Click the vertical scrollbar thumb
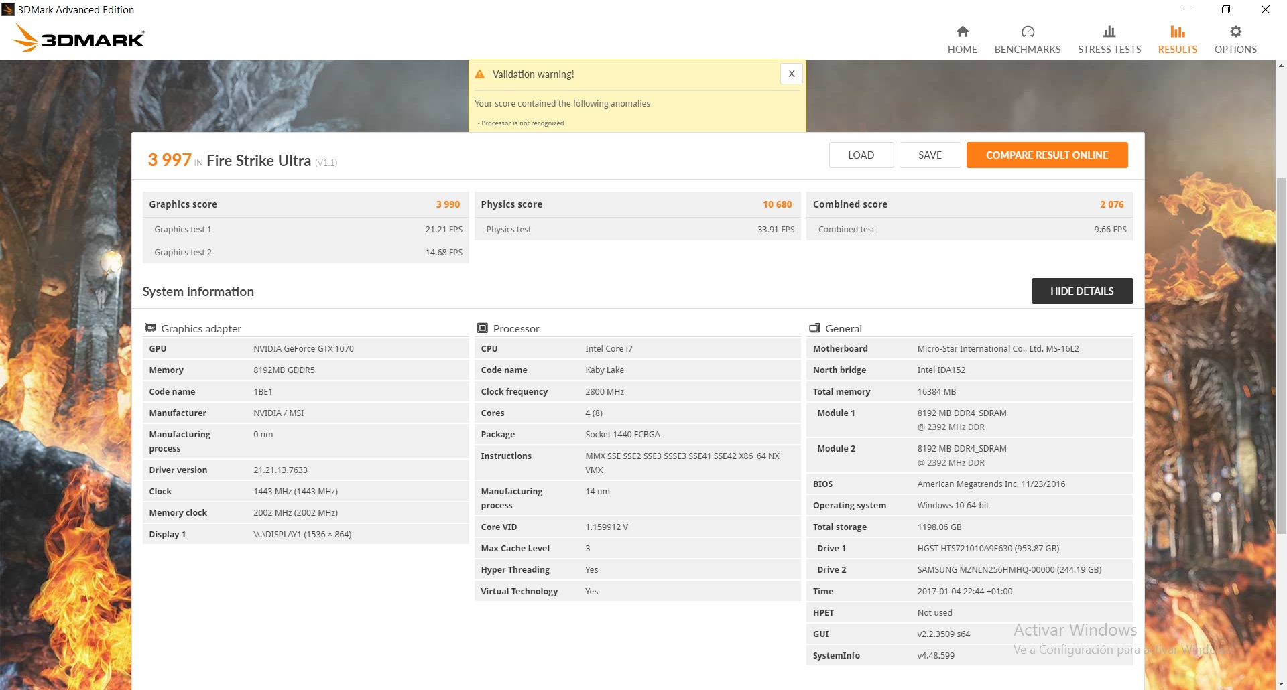1287x690 pixels. (1281, 355)
